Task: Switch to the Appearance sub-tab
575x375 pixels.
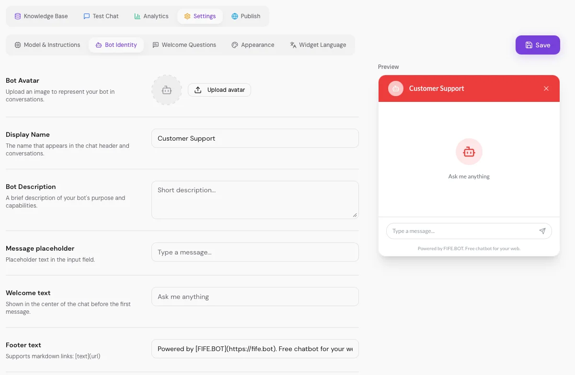Action: tap(253, 45)
